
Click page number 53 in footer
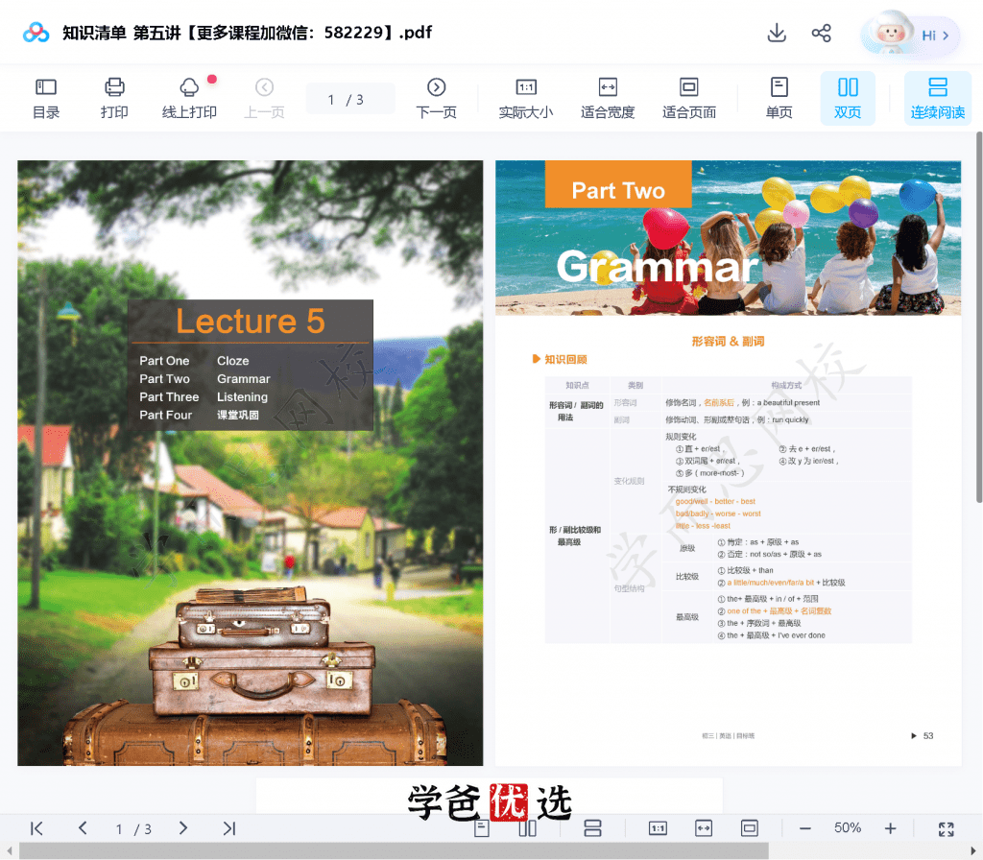(x=928, y=736)
